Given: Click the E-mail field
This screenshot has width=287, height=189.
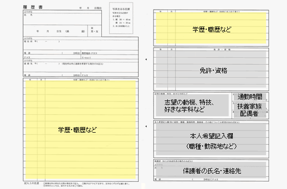Looking at the screenshot, I should [109, 57].
